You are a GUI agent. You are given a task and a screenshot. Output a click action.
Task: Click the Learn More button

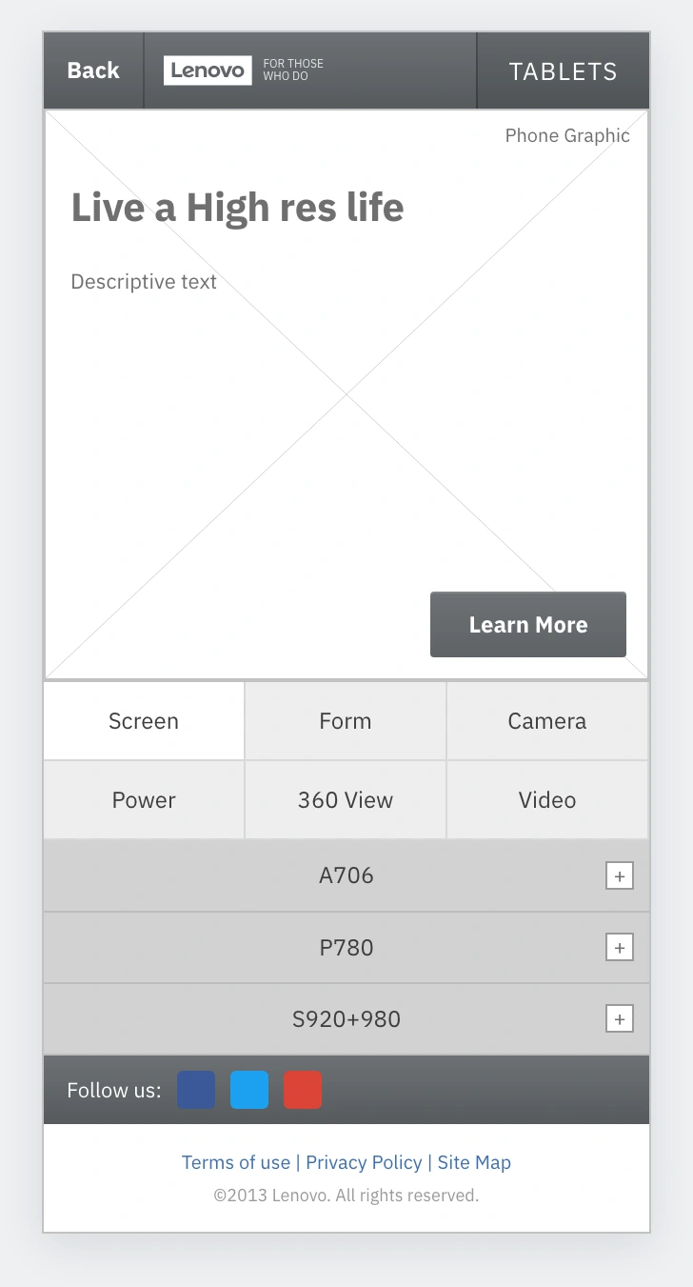528,625
